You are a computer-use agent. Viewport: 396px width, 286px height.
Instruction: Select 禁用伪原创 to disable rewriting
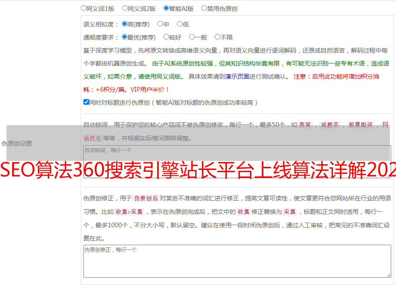coord(204,8)
